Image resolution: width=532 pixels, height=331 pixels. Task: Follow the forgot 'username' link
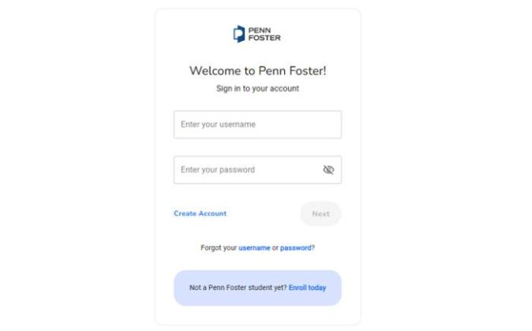(254, 247)
